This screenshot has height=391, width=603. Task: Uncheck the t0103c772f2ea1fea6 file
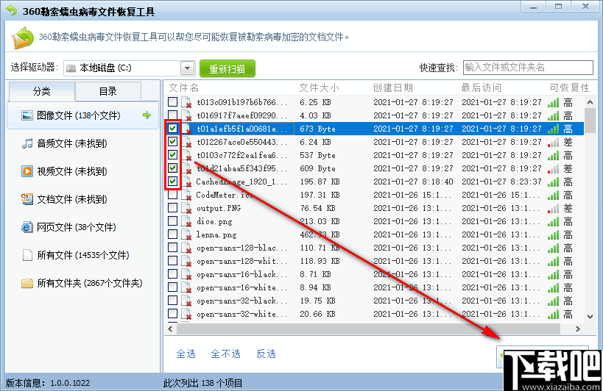click(173, 154)
